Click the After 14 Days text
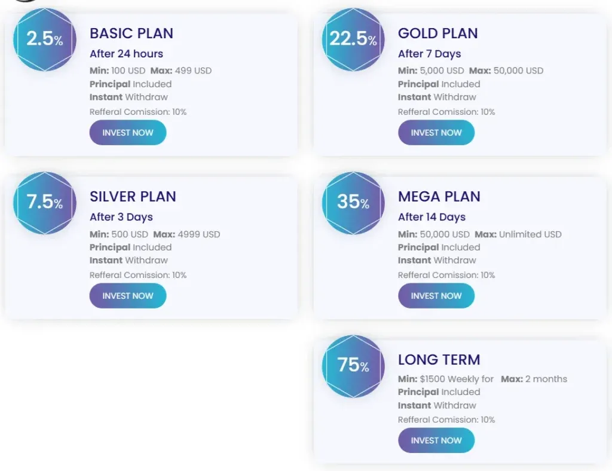612x471 pixels. 432,217
